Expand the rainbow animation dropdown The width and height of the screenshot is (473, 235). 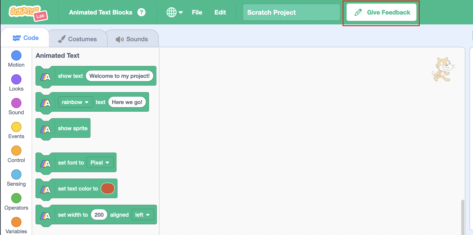point(75,102)
